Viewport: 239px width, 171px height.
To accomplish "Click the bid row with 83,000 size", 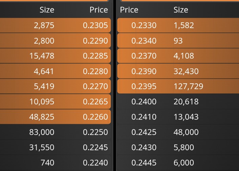I will pyautogui.click(x=55, y=132).
